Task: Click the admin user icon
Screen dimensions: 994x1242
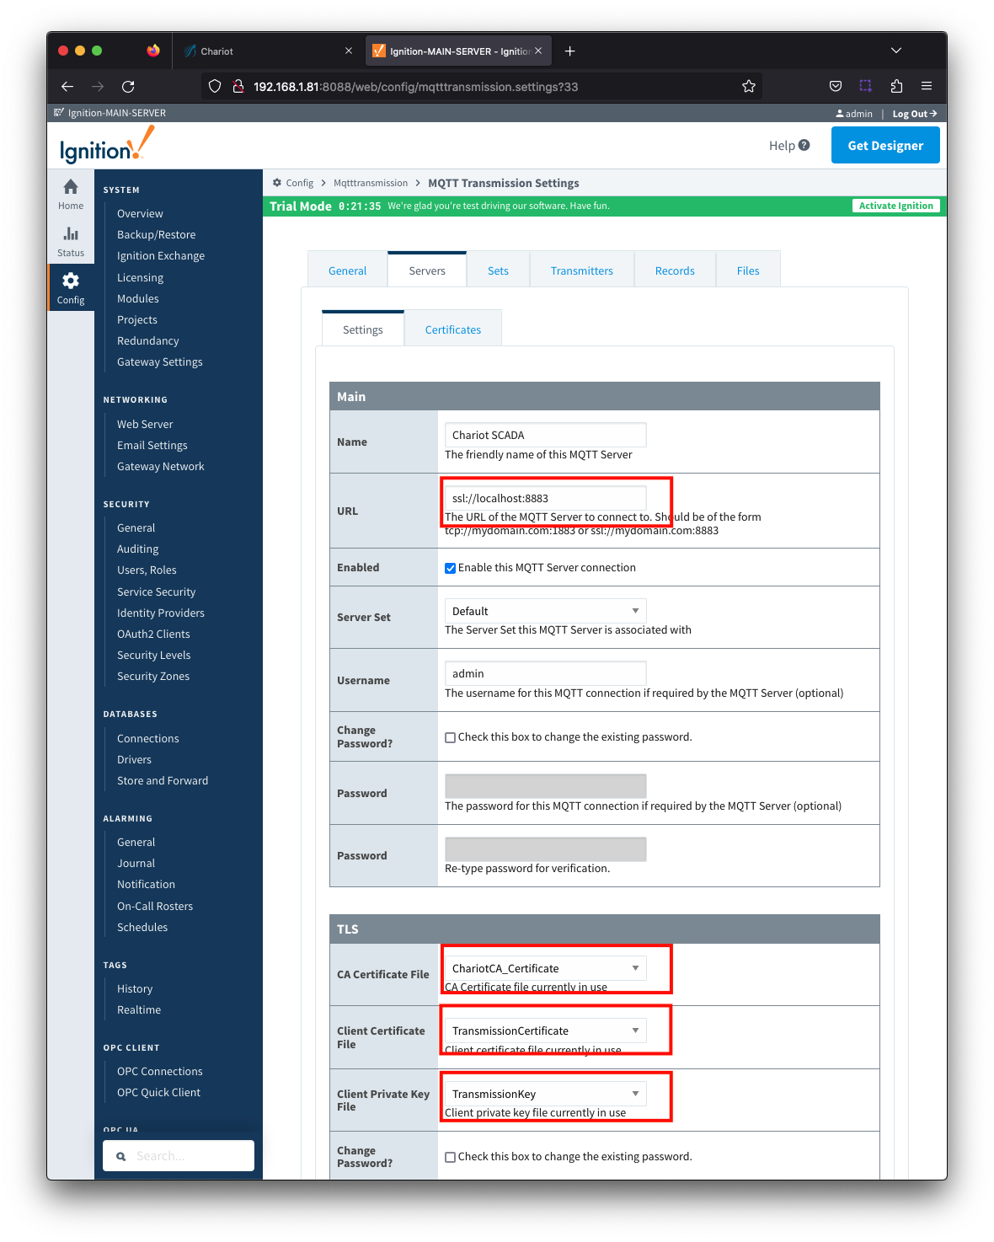Action: click(840, 114)
